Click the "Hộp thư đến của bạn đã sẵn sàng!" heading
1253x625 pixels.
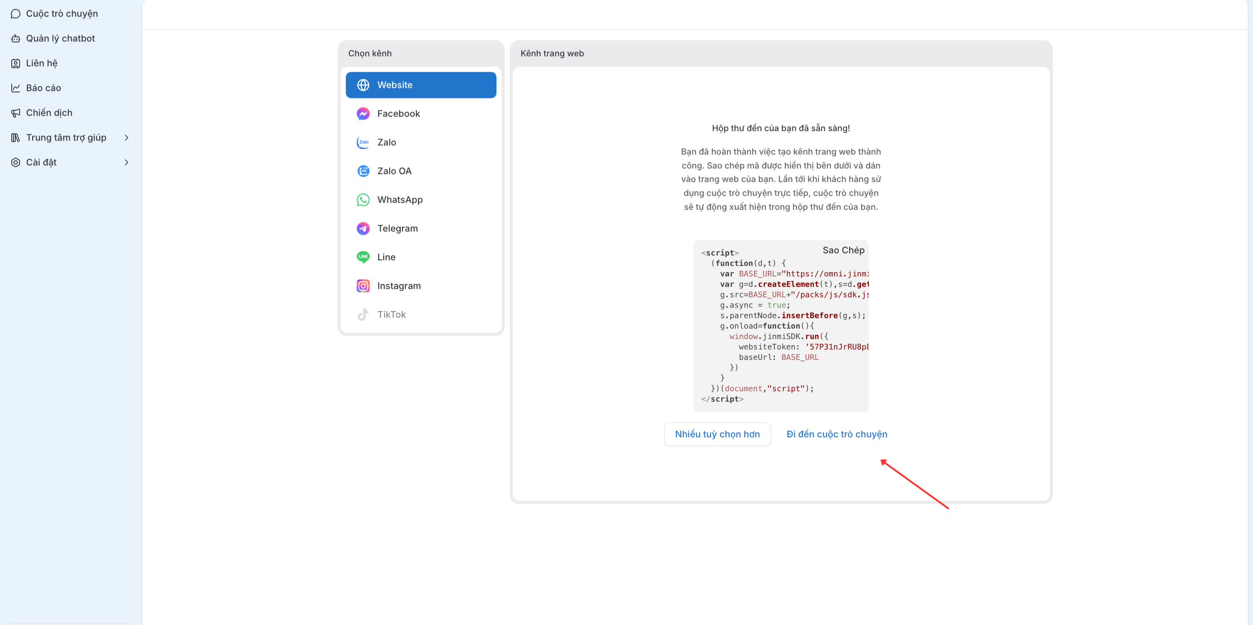click(781, 128)
